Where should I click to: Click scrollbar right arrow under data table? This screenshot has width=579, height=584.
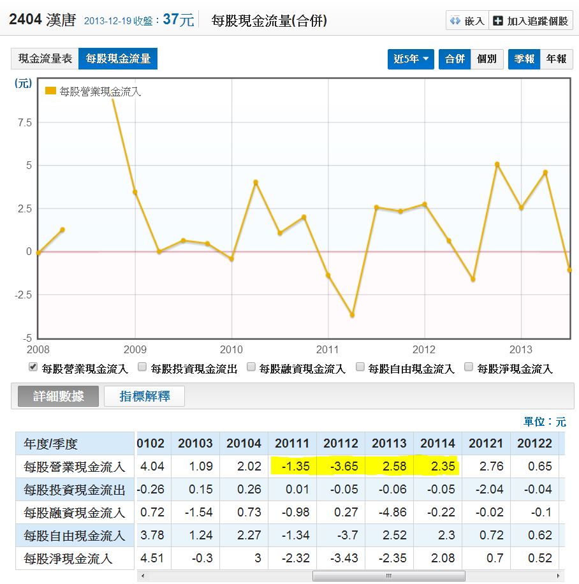[560, 576]
